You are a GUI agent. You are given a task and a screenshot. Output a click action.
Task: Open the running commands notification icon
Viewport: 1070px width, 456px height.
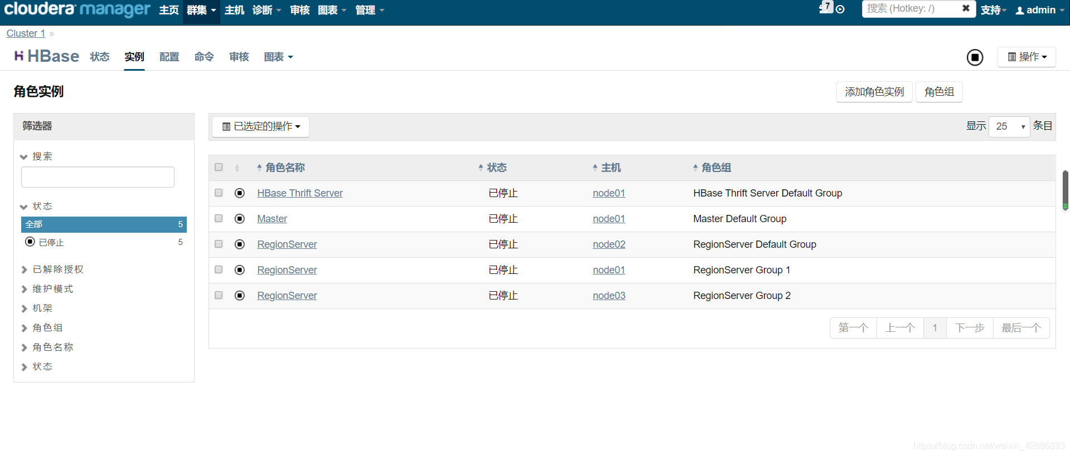840,9
